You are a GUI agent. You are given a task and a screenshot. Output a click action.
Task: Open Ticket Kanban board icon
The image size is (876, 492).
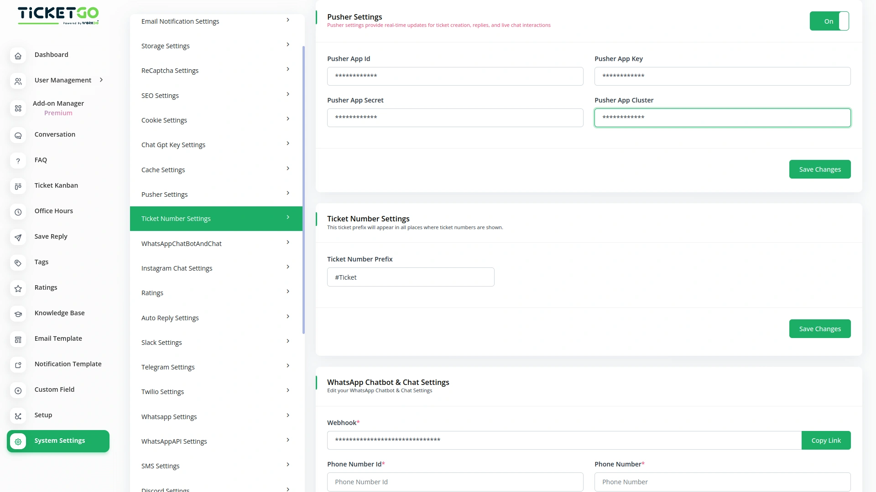point(18,186)
